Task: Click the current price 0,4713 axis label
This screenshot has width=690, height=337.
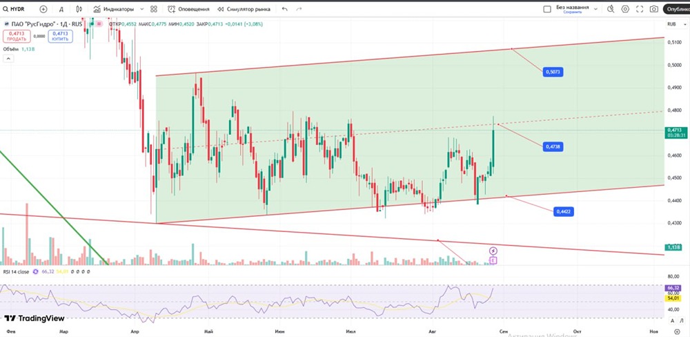Action: pos(677,133)
